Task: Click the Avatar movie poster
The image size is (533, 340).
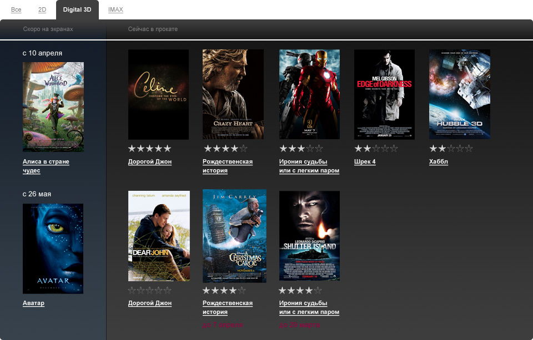Action: (53, 248)
